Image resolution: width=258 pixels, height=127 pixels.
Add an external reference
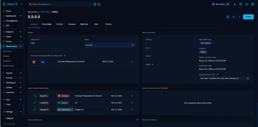[137, 120]
